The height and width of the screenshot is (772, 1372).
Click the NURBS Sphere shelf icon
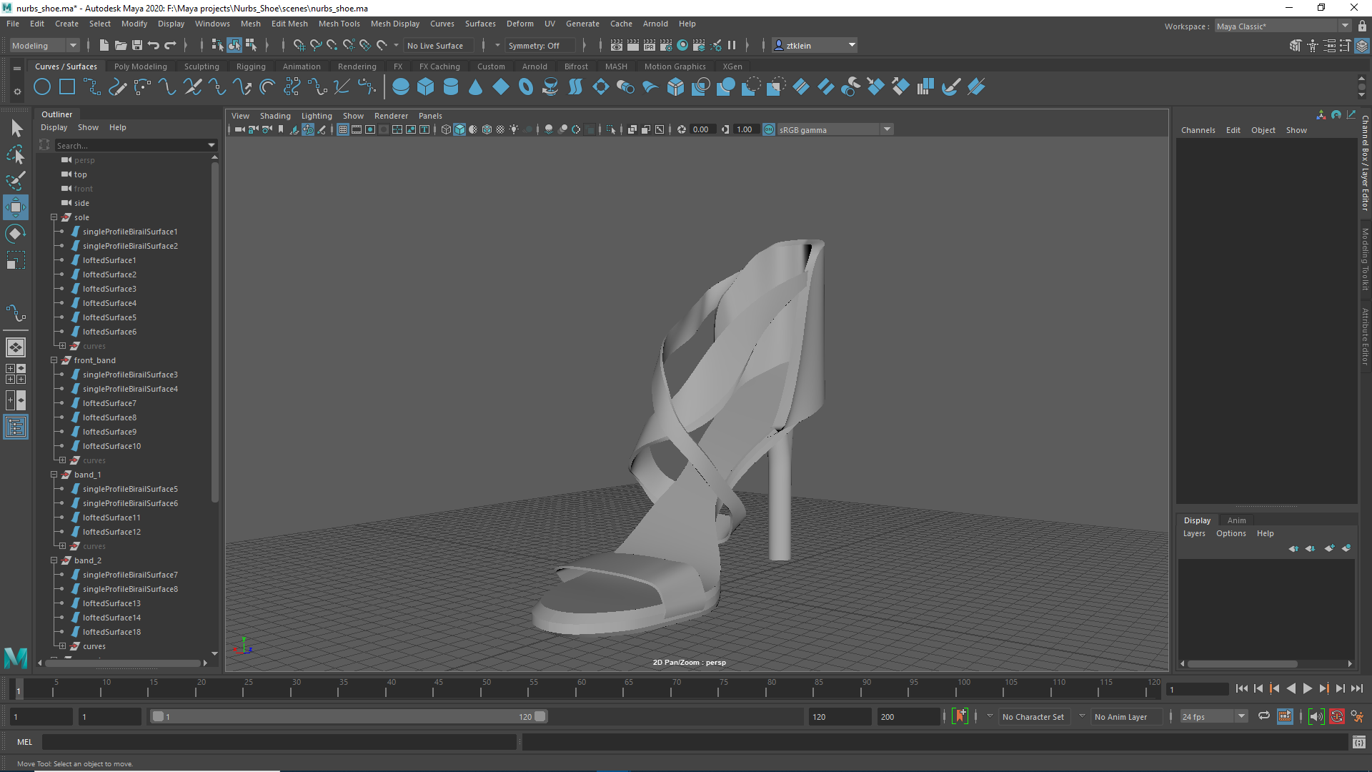[x=401, y=87]
